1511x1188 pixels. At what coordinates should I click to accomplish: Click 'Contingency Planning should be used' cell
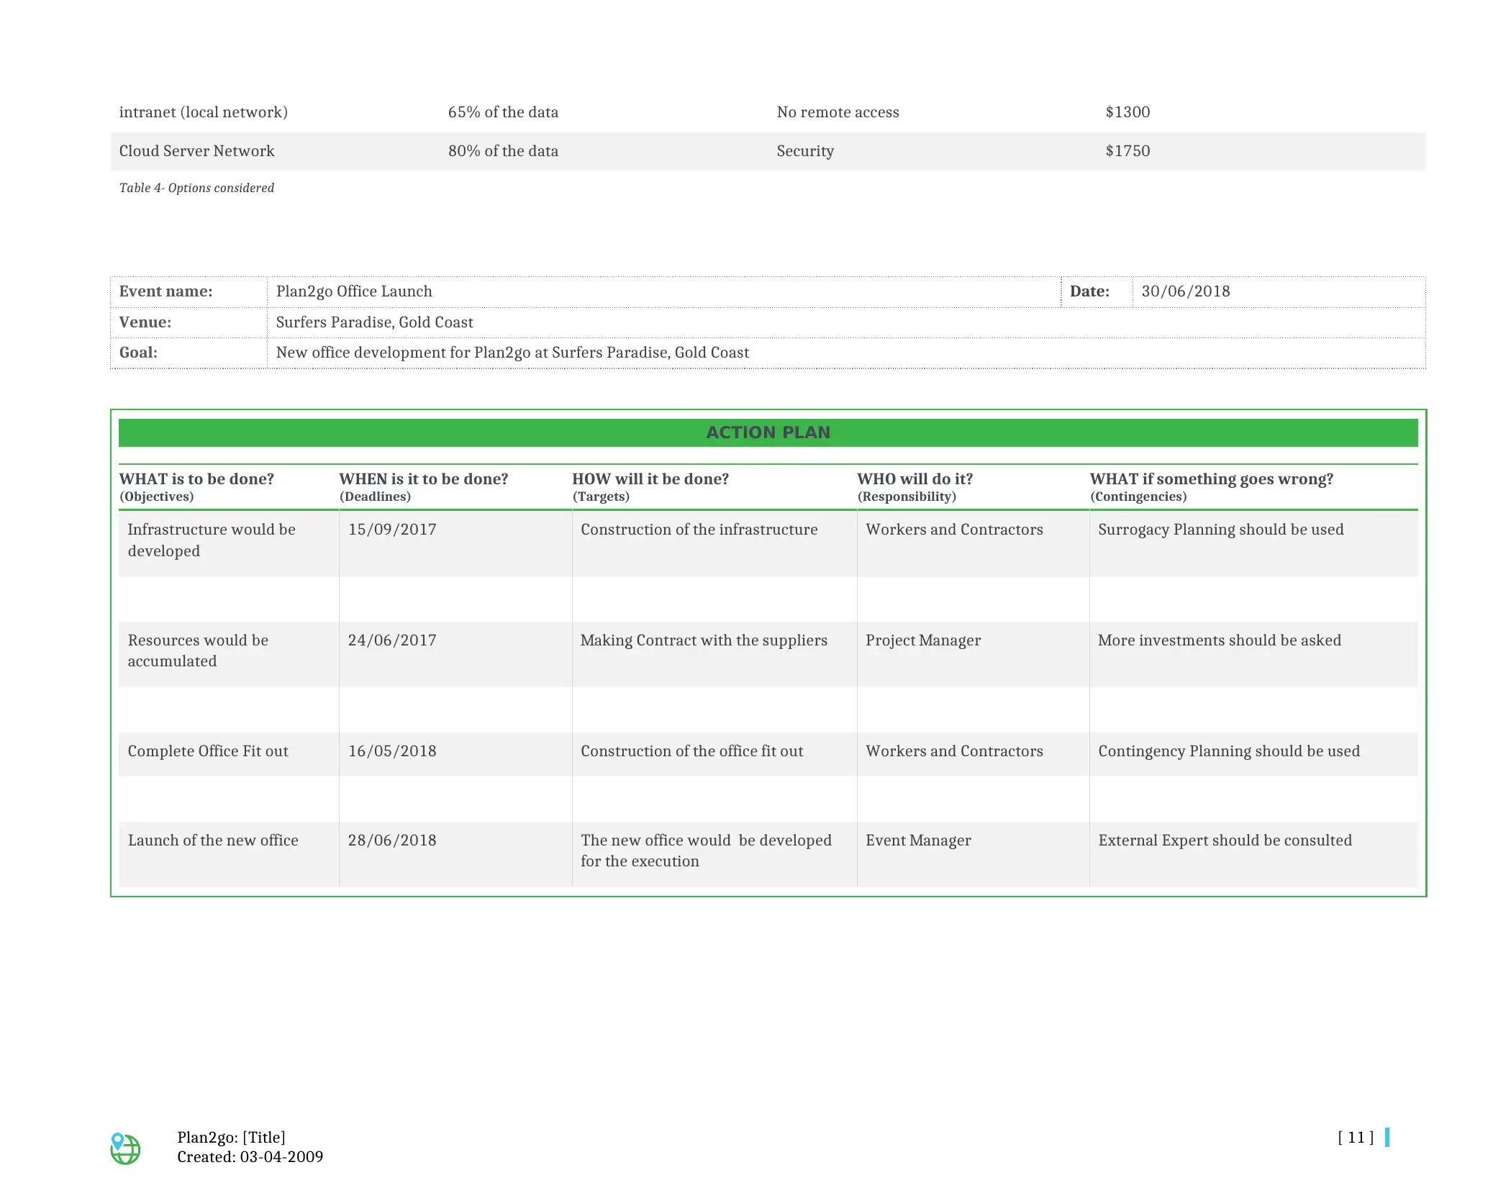[x=1229, y=751]
